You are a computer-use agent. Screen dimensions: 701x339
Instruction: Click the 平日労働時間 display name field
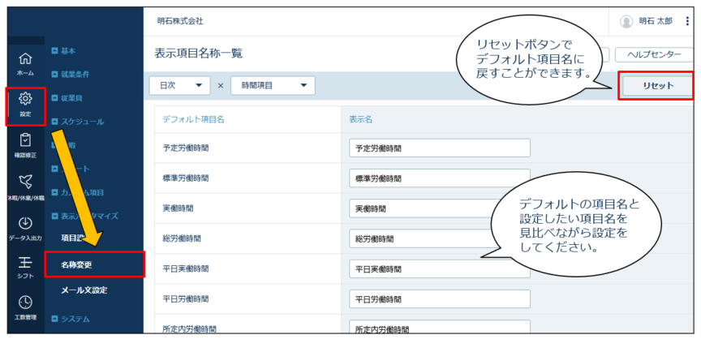point(440,298)
